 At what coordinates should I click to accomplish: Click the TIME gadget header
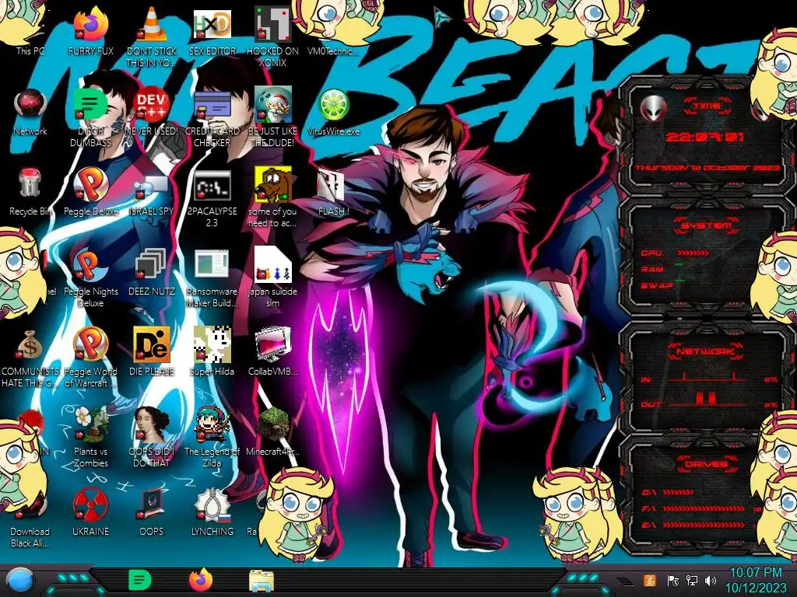coord(707,106)
